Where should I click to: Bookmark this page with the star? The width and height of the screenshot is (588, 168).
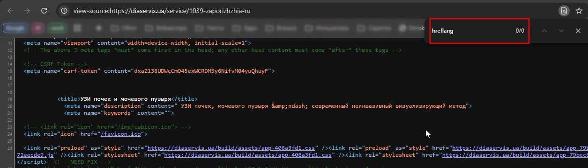coord(579,10)
